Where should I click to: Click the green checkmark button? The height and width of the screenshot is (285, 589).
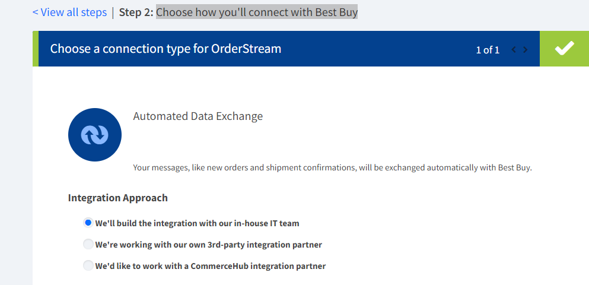pyautogui.click(x=564, y=49)
